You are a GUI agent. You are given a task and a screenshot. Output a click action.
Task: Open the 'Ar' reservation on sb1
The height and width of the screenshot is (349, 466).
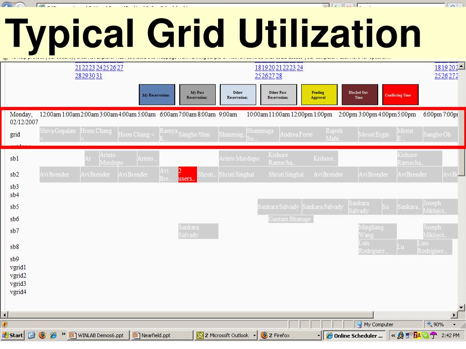click(92, 159)
